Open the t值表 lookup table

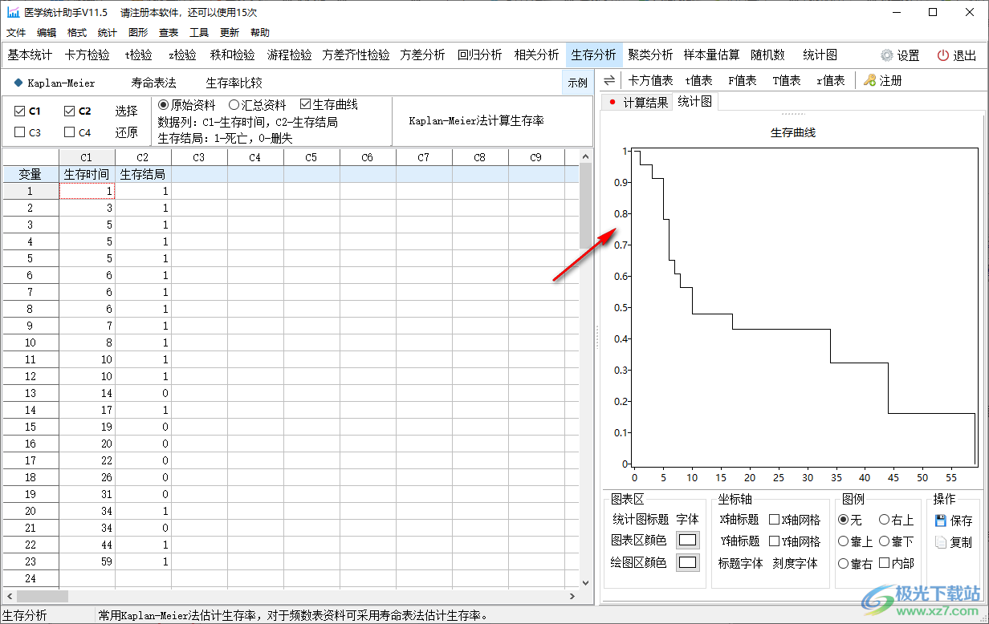[698, 80]
